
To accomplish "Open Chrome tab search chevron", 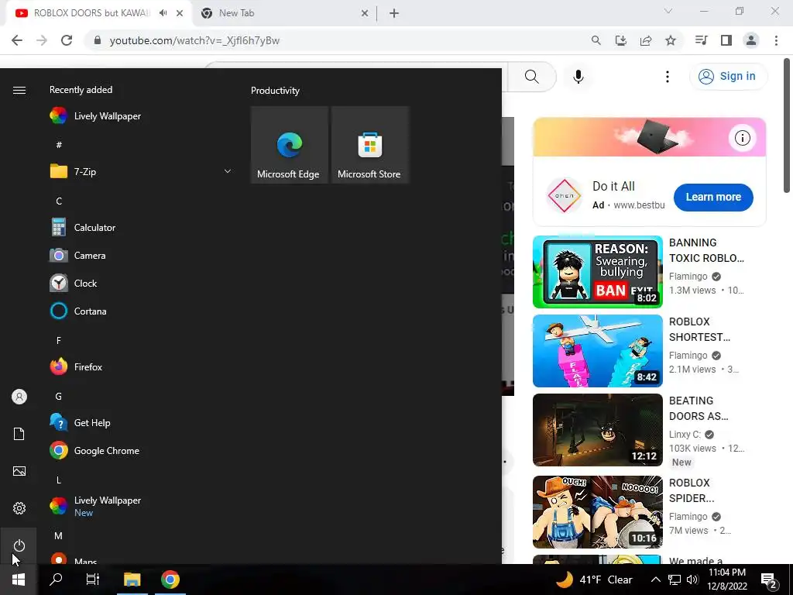I will [668, 11].
